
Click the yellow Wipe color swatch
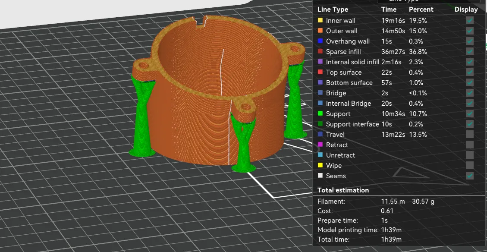point(320,165)
